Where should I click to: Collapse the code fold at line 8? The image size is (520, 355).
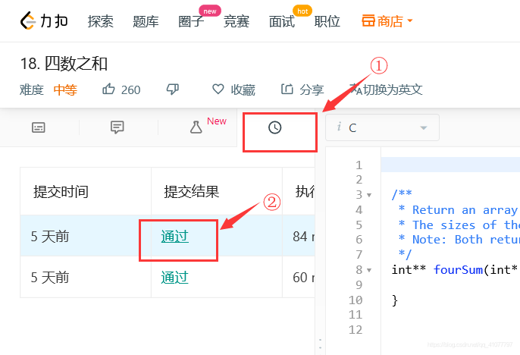tap(369, 270)
